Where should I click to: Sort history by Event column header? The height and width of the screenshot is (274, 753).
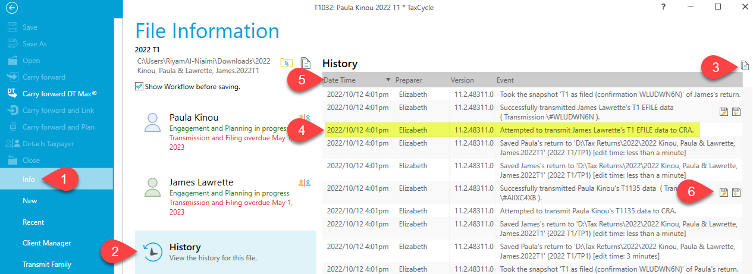pos(505,80)
